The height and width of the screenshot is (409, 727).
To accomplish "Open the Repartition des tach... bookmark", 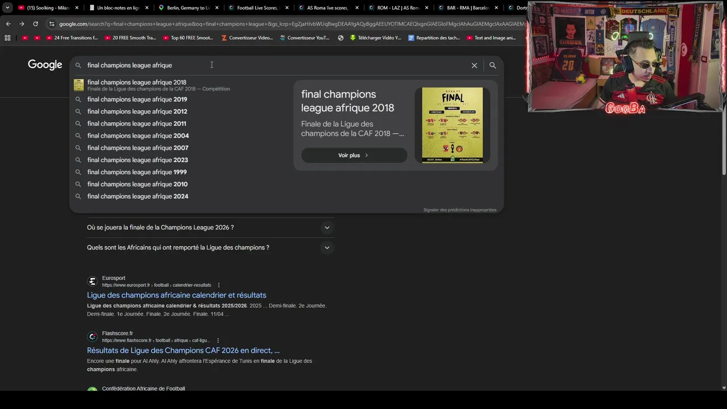I will [x=434, y=38].
